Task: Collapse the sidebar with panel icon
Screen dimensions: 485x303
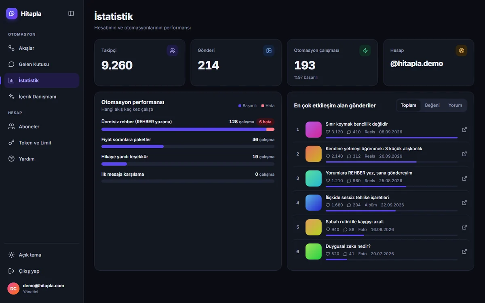Action: 71,13
